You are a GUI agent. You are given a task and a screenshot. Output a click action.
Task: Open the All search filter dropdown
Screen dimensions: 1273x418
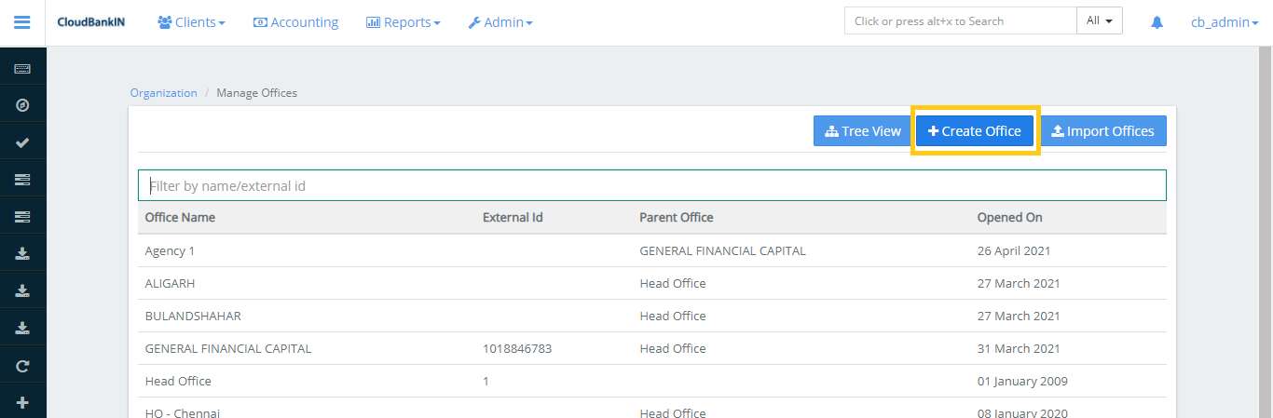(x=1099, y=20)
